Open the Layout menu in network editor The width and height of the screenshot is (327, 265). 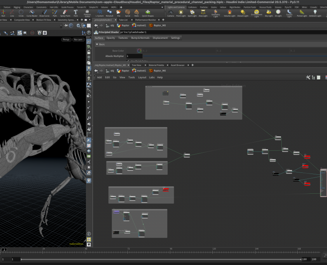pos(142,77)
